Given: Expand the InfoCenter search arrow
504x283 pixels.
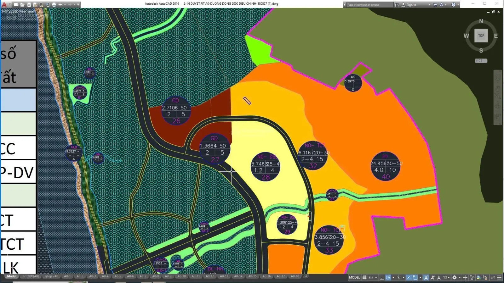Looking at the screenshot, I should point(345,5).
